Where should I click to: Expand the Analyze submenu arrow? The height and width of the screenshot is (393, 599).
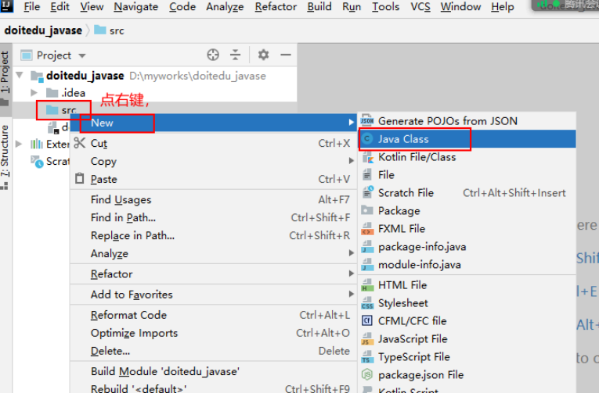tap(351, 253)
